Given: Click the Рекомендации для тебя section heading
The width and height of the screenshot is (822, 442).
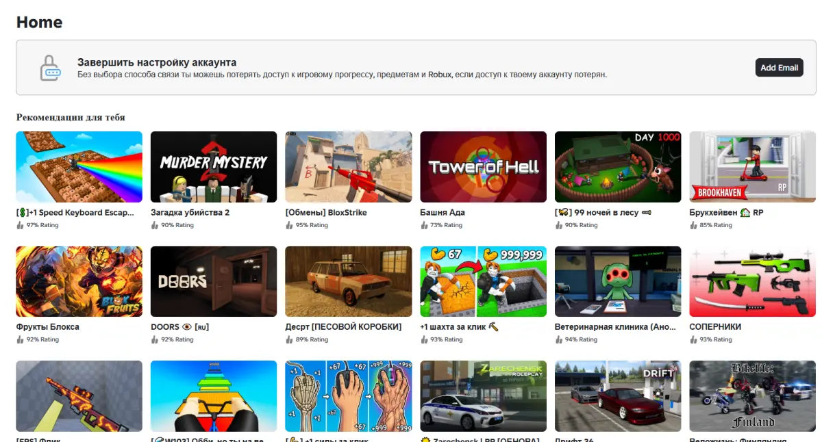Looking at the screenshot, I should tap(71, 118).
